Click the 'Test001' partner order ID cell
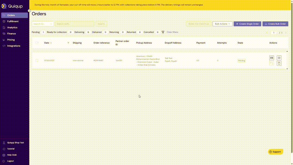 pos(119,61)
